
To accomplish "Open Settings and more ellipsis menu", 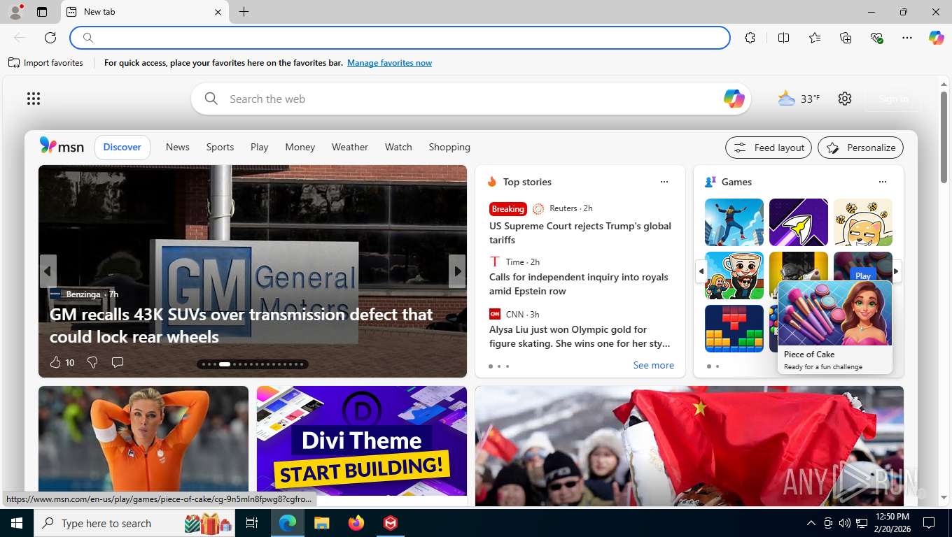I will (x=907, y=38).
